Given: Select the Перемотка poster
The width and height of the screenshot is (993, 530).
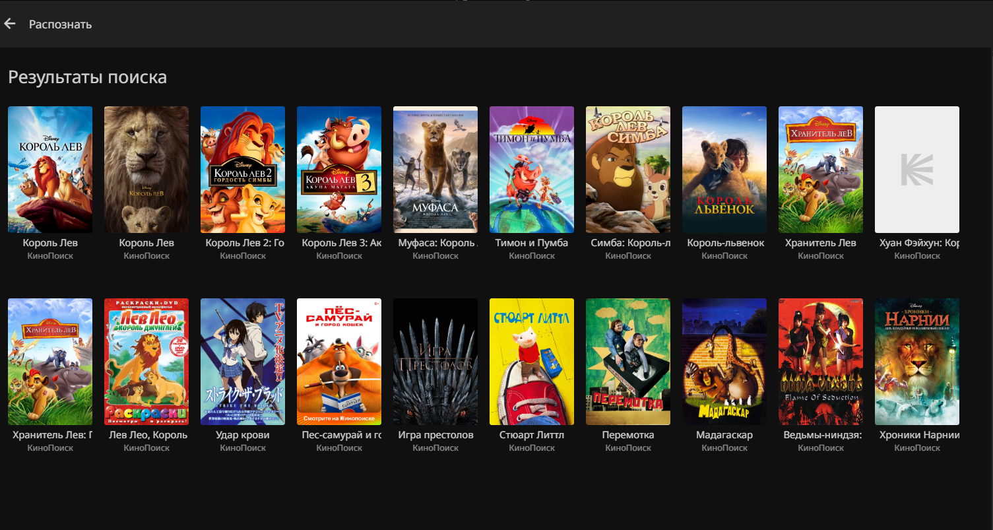Looking at the screenshot, I should [628, 362].
